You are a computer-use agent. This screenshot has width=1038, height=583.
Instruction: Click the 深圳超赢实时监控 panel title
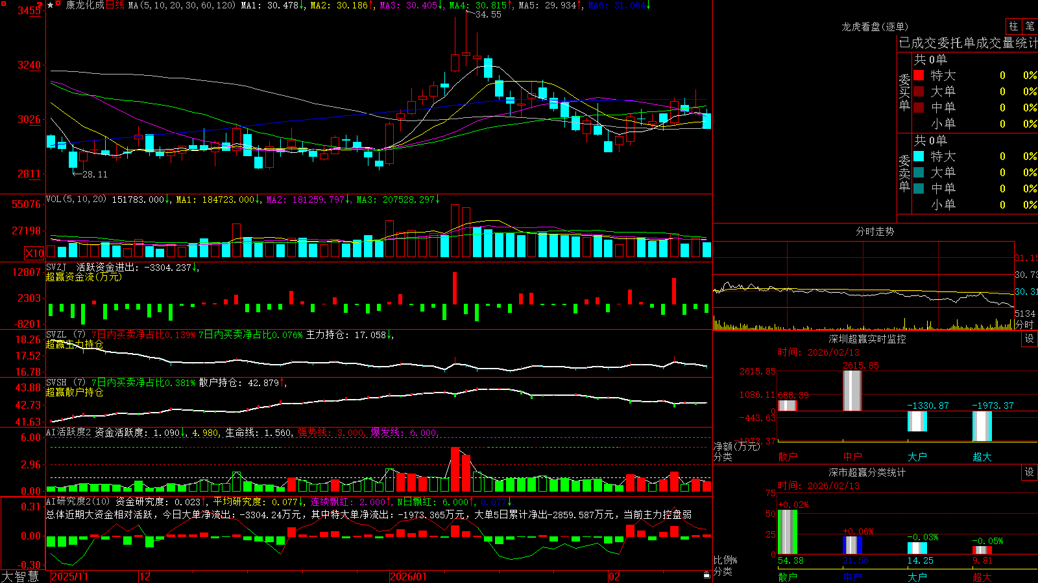point(867,339)
